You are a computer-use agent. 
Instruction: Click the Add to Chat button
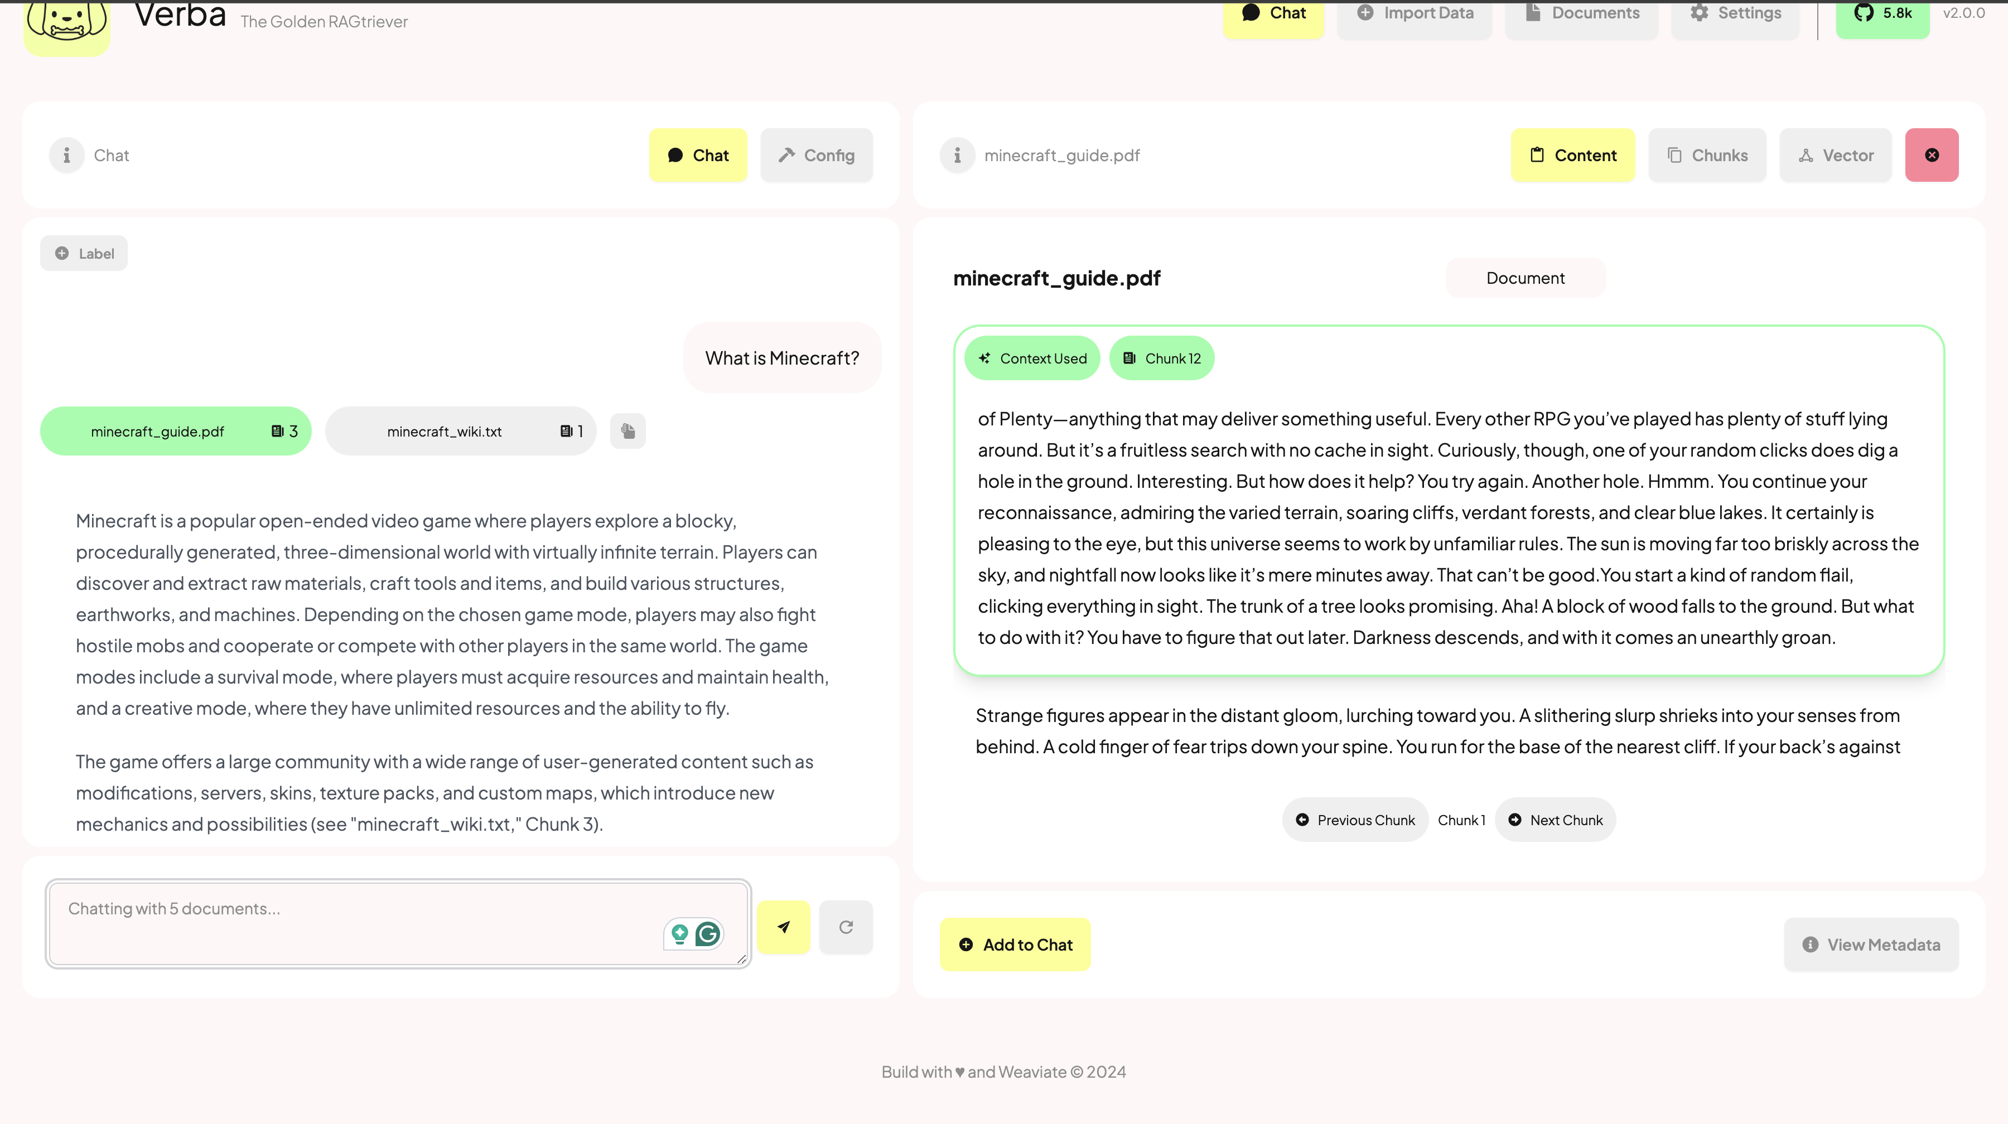[1015, 943]
